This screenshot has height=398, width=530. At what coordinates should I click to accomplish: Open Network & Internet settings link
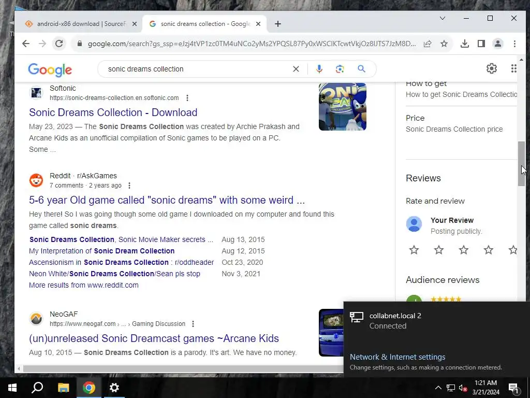click(397, 357)
